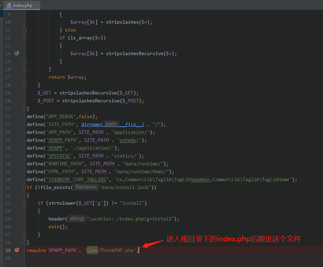Click "THINKCMF_CORE_TAGLIBS" string on line 30
Screen dimensions: 323x267
pos(77,179)
